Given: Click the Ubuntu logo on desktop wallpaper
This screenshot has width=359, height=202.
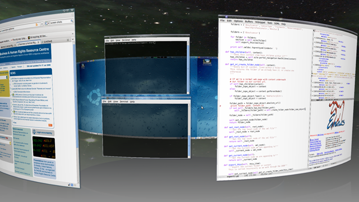Looking at the screenshot, I should click(94, 97).
